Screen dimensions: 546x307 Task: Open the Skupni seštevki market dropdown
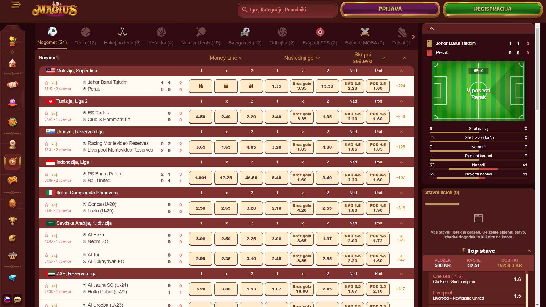[x=369, y=58]
